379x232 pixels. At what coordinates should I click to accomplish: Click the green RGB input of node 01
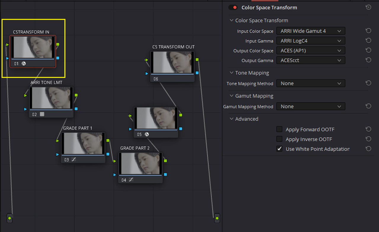tap(7, 45)
